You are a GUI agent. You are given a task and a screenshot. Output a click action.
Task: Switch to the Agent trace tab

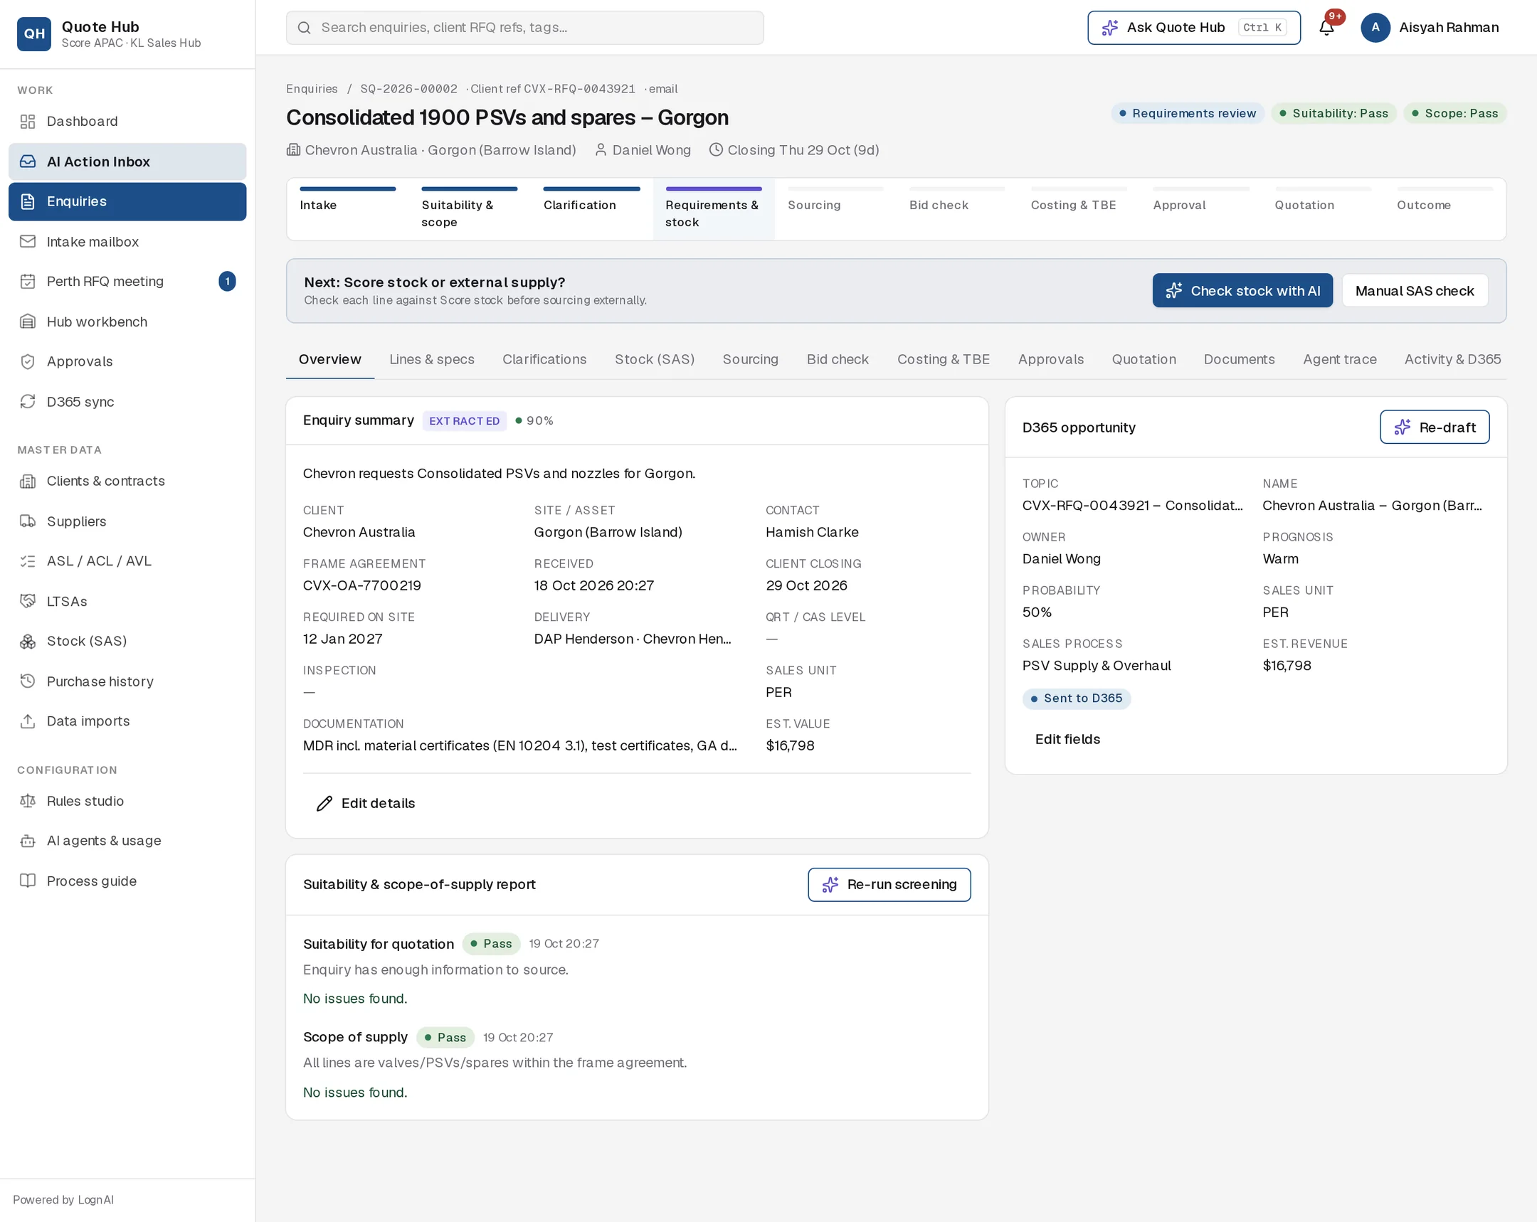tap(1339, 359)
